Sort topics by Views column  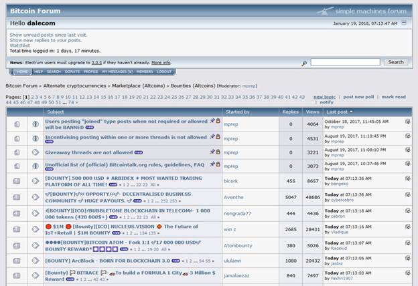tap(312, 112)
